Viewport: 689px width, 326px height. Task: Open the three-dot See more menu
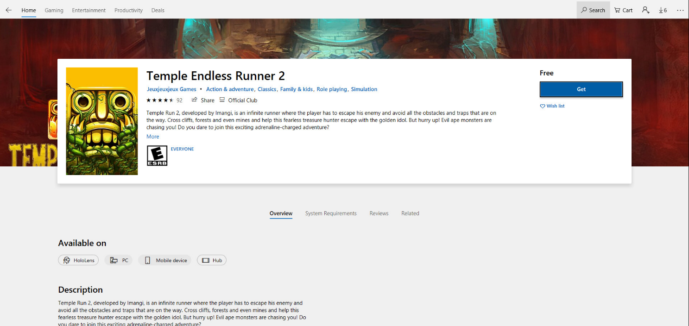tap(680, 10)
